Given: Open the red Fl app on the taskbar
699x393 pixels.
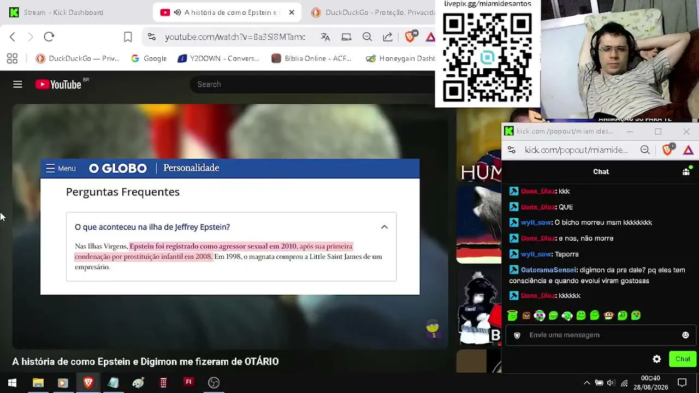Looking at the screenshot, I should [x=188, y=382].
